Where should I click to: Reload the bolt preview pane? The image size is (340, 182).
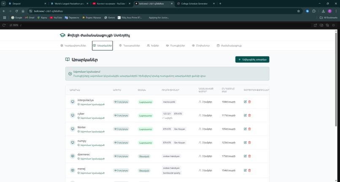coord(4,25)
